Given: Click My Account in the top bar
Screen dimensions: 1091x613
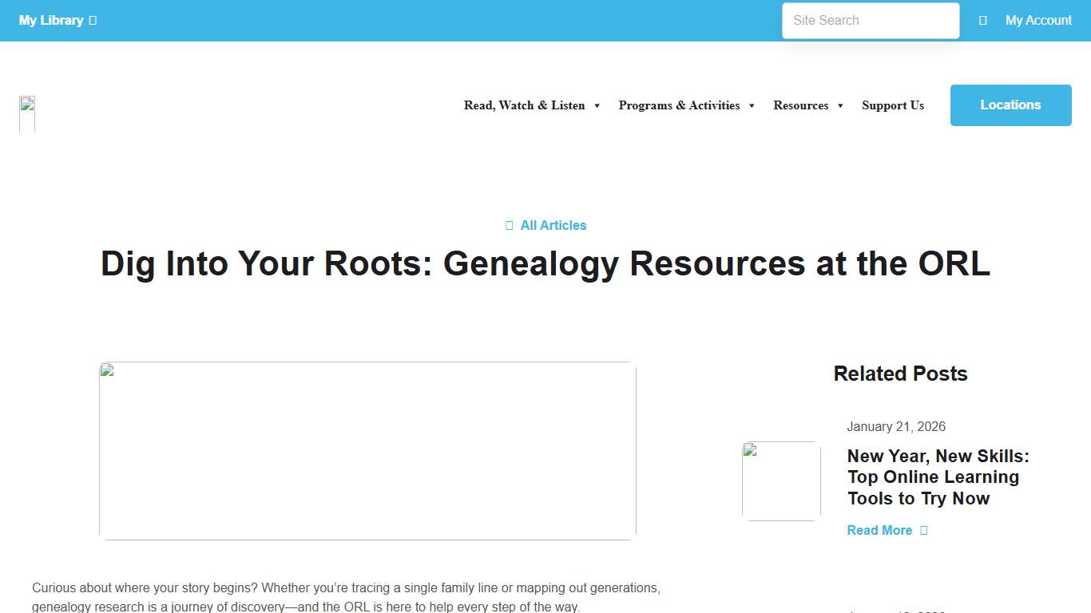Looking at the screenshot, I should tap(1037, 20).
